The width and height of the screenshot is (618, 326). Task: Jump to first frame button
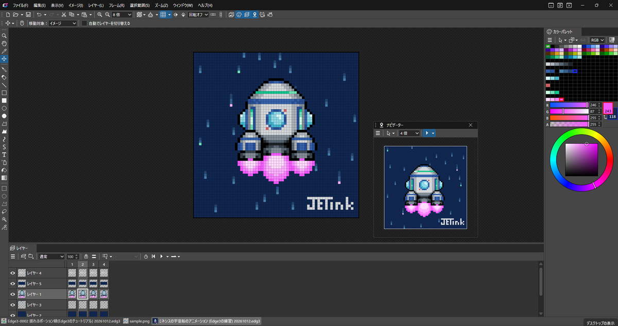pyautogui.click(x=153, y=256)
